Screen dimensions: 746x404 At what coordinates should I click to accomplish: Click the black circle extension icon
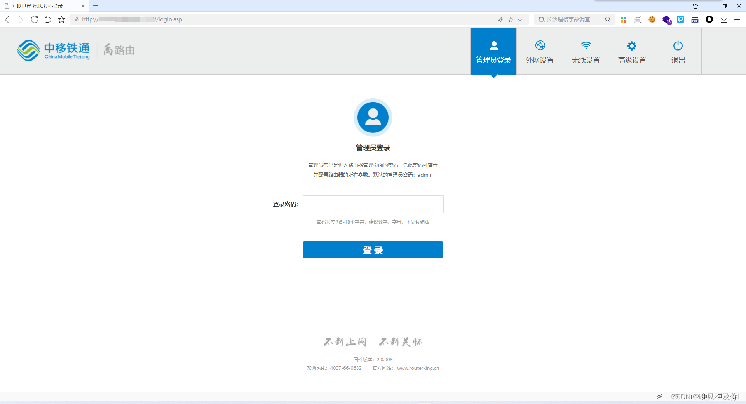[x=709, y=19]
